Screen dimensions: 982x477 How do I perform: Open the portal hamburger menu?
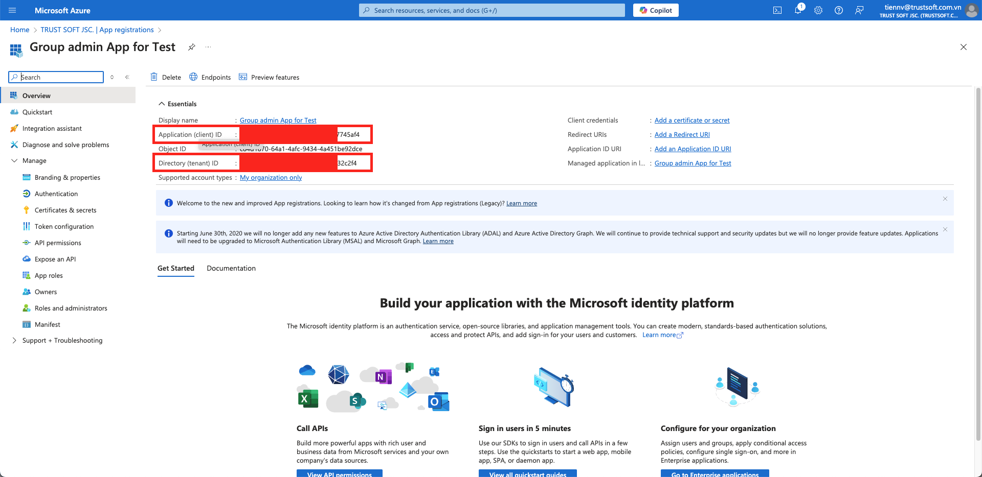click(x=13, y=10)
